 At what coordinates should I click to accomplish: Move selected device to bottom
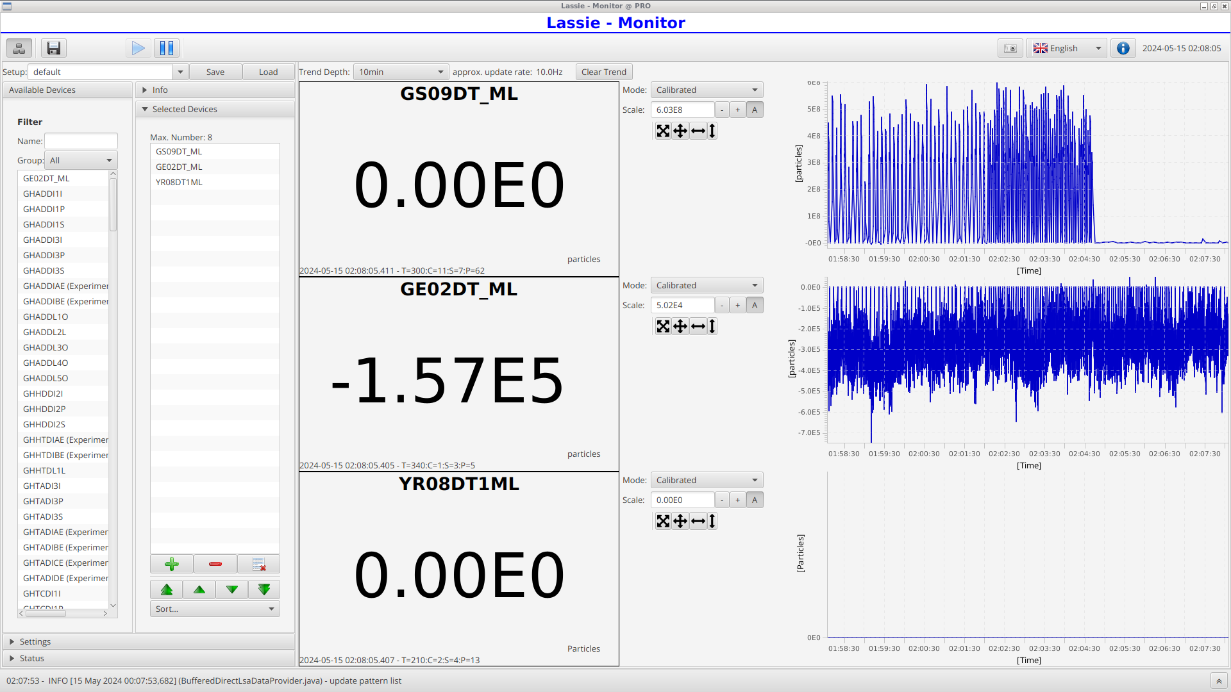(264, 589)
